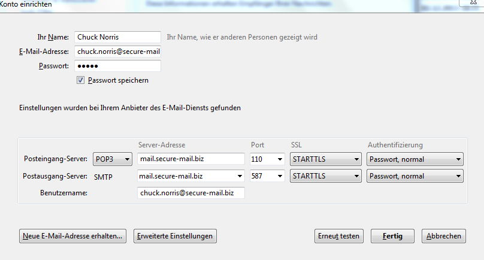Open Erweiterte Einstellungen
The image size is (484, 260).
[174, 236]
